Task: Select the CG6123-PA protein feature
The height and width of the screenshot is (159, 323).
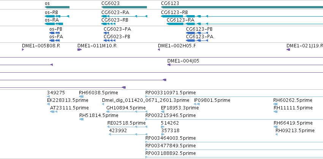Action: coord(197,41)
